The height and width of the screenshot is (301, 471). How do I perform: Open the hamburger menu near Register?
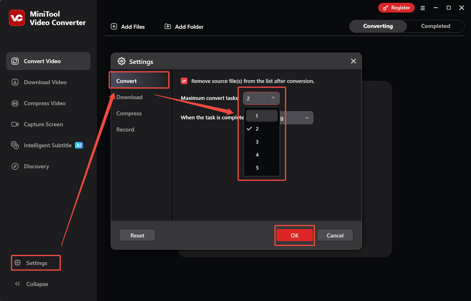tap(423, 8)
